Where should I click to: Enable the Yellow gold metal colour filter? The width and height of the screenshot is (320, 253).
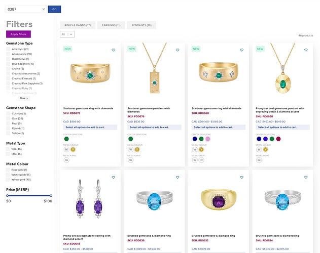click(8, 180)
